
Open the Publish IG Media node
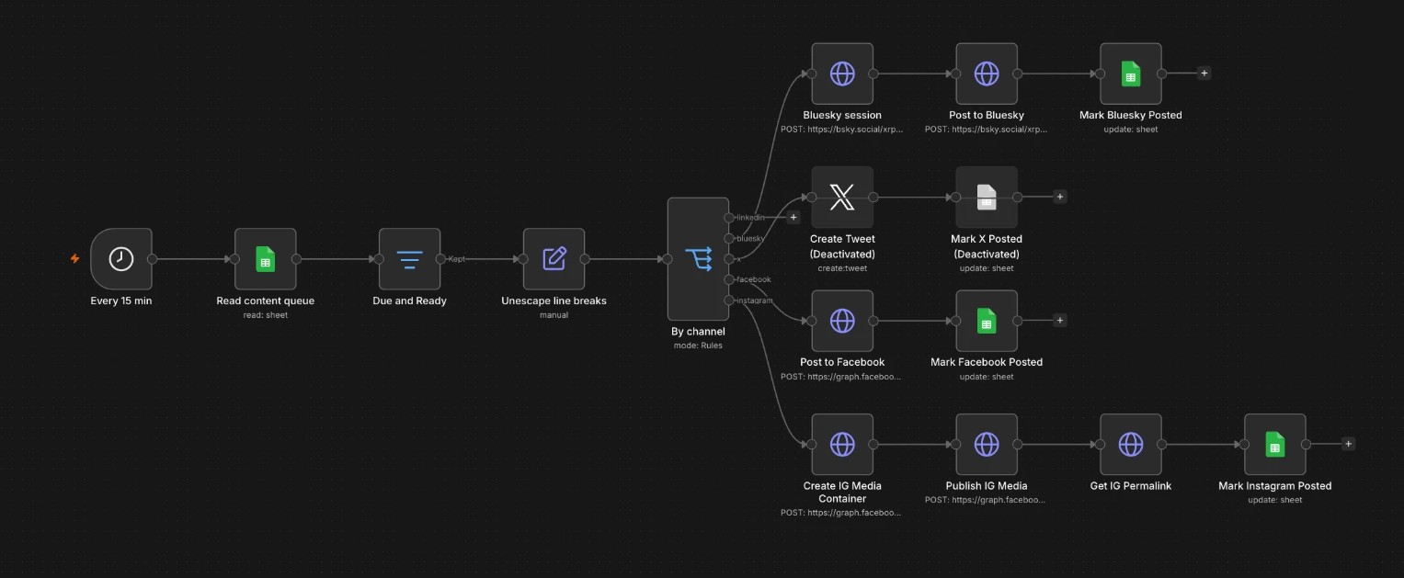(987, 445)
